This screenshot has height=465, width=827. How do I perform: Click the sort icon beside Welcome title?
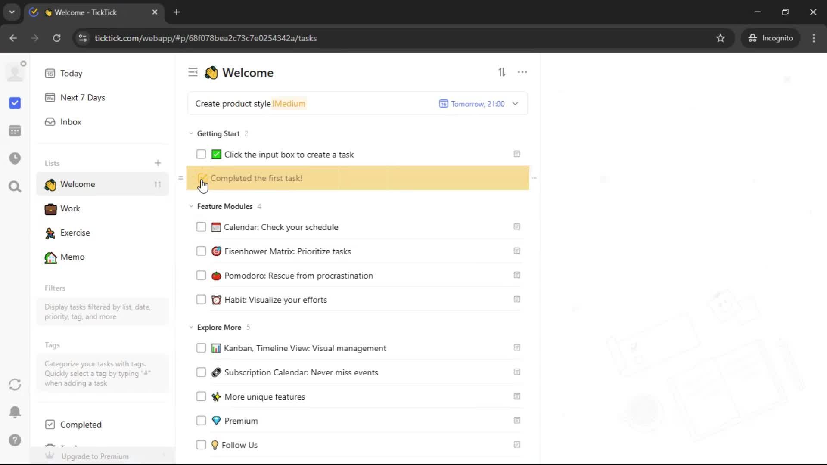[502, 72]
